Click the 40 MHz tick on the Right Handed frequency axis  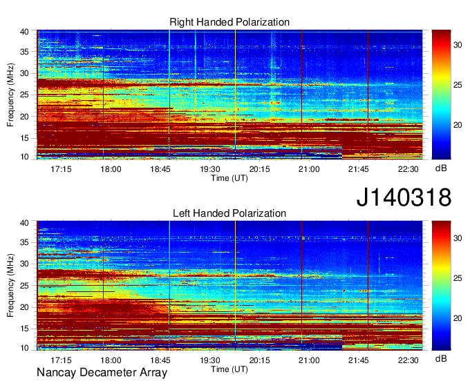click(24, 32)
